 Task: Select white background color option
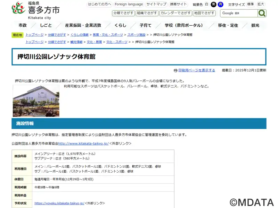[x=207, y=5]
